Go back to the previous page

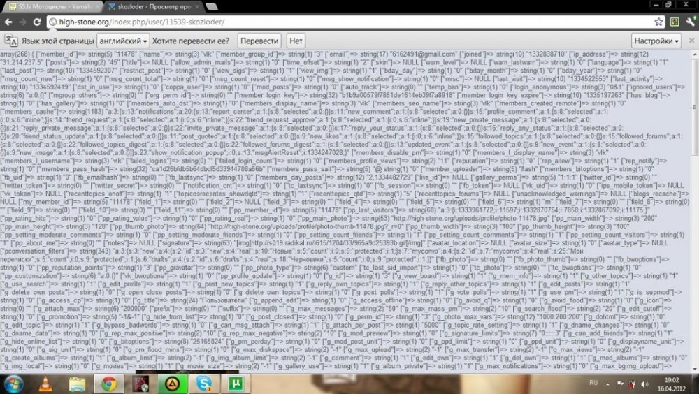(8, 22)
